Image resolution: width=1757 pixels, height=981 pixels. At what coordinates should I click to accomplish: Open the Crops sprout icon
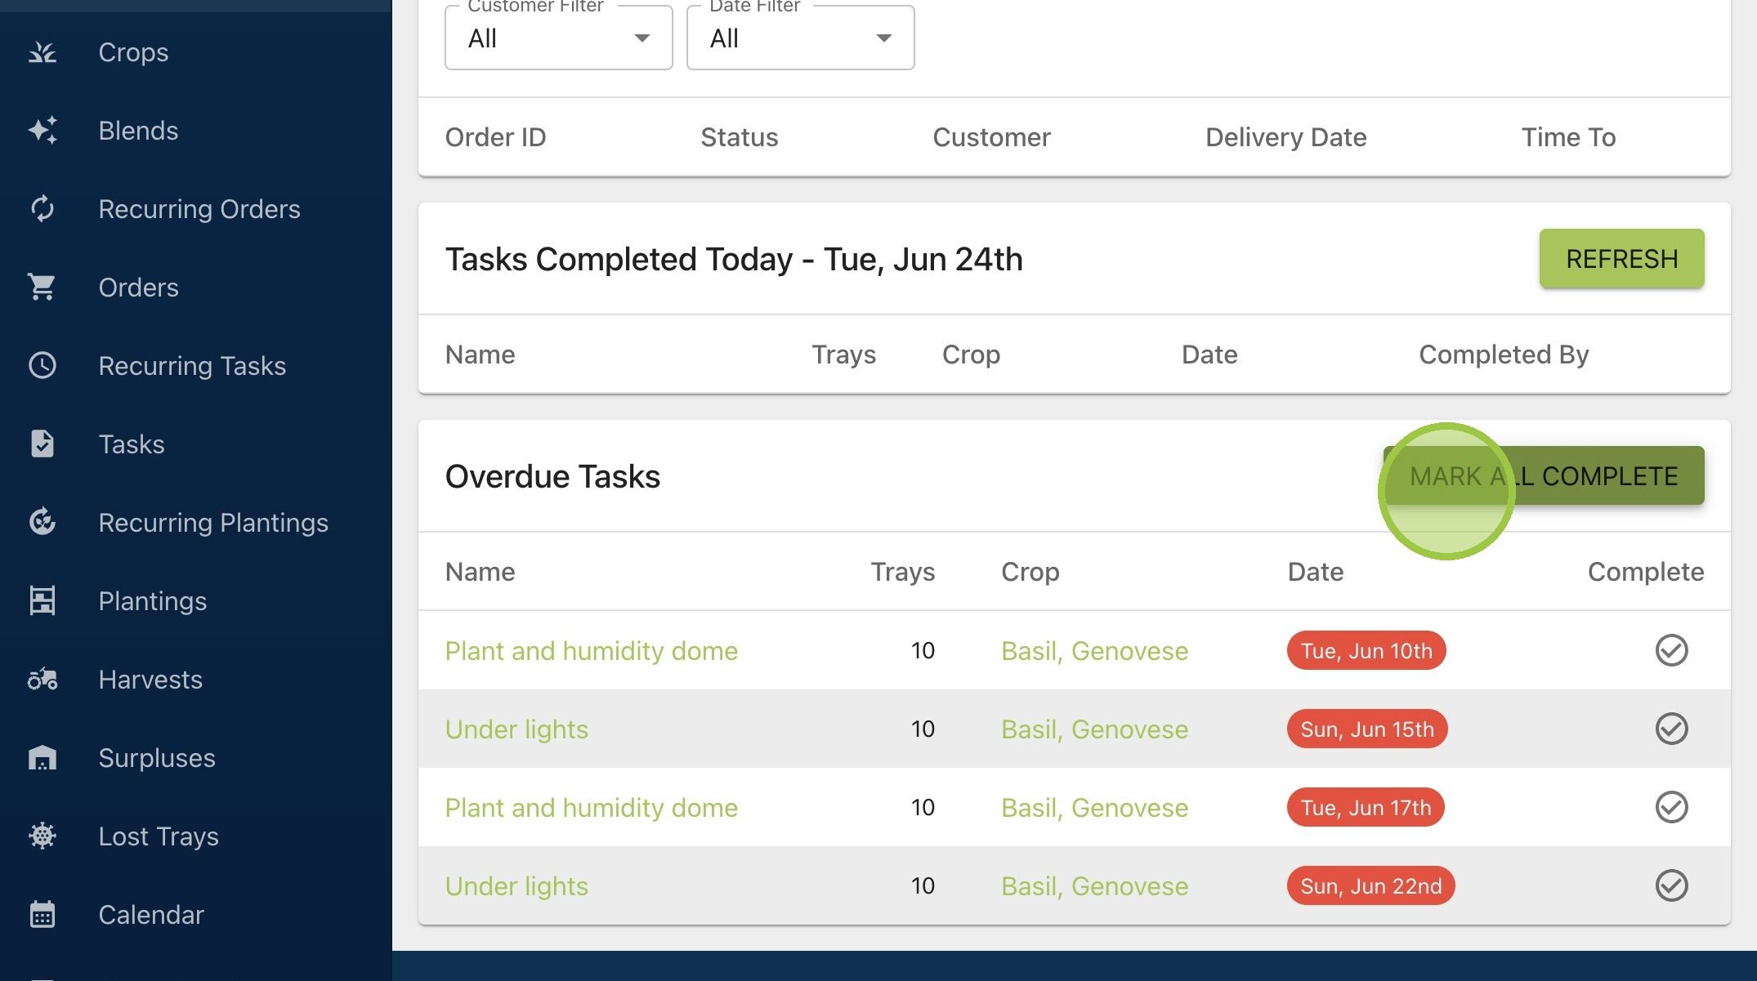pos(42,52)
